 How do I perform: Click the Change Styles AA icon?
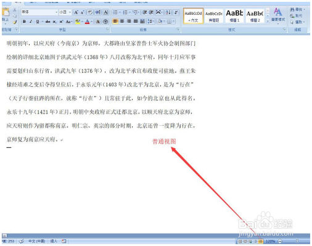pos(278,14)
